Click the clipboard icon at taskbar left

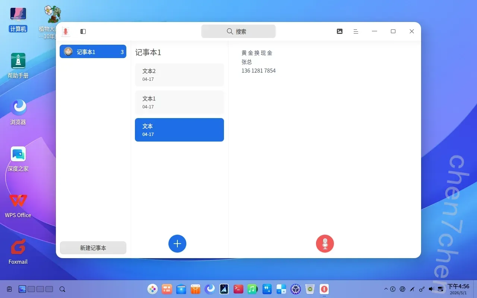(x=9, y=289)
